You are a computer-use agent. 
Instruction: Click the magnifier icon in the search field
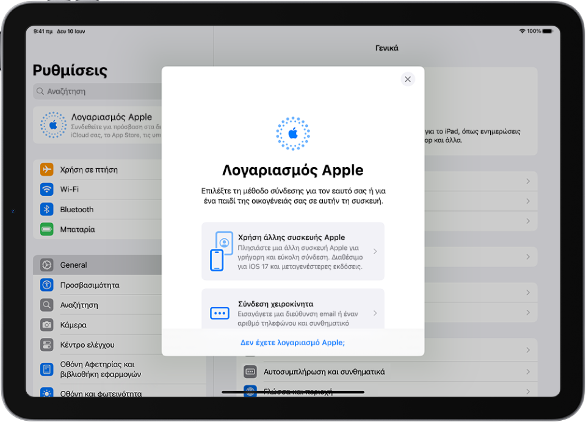coord(40,91)
